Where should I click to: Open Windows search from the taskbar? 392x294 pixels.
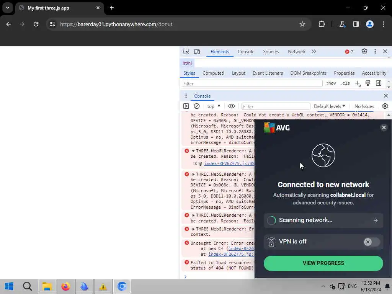(27, 286)
